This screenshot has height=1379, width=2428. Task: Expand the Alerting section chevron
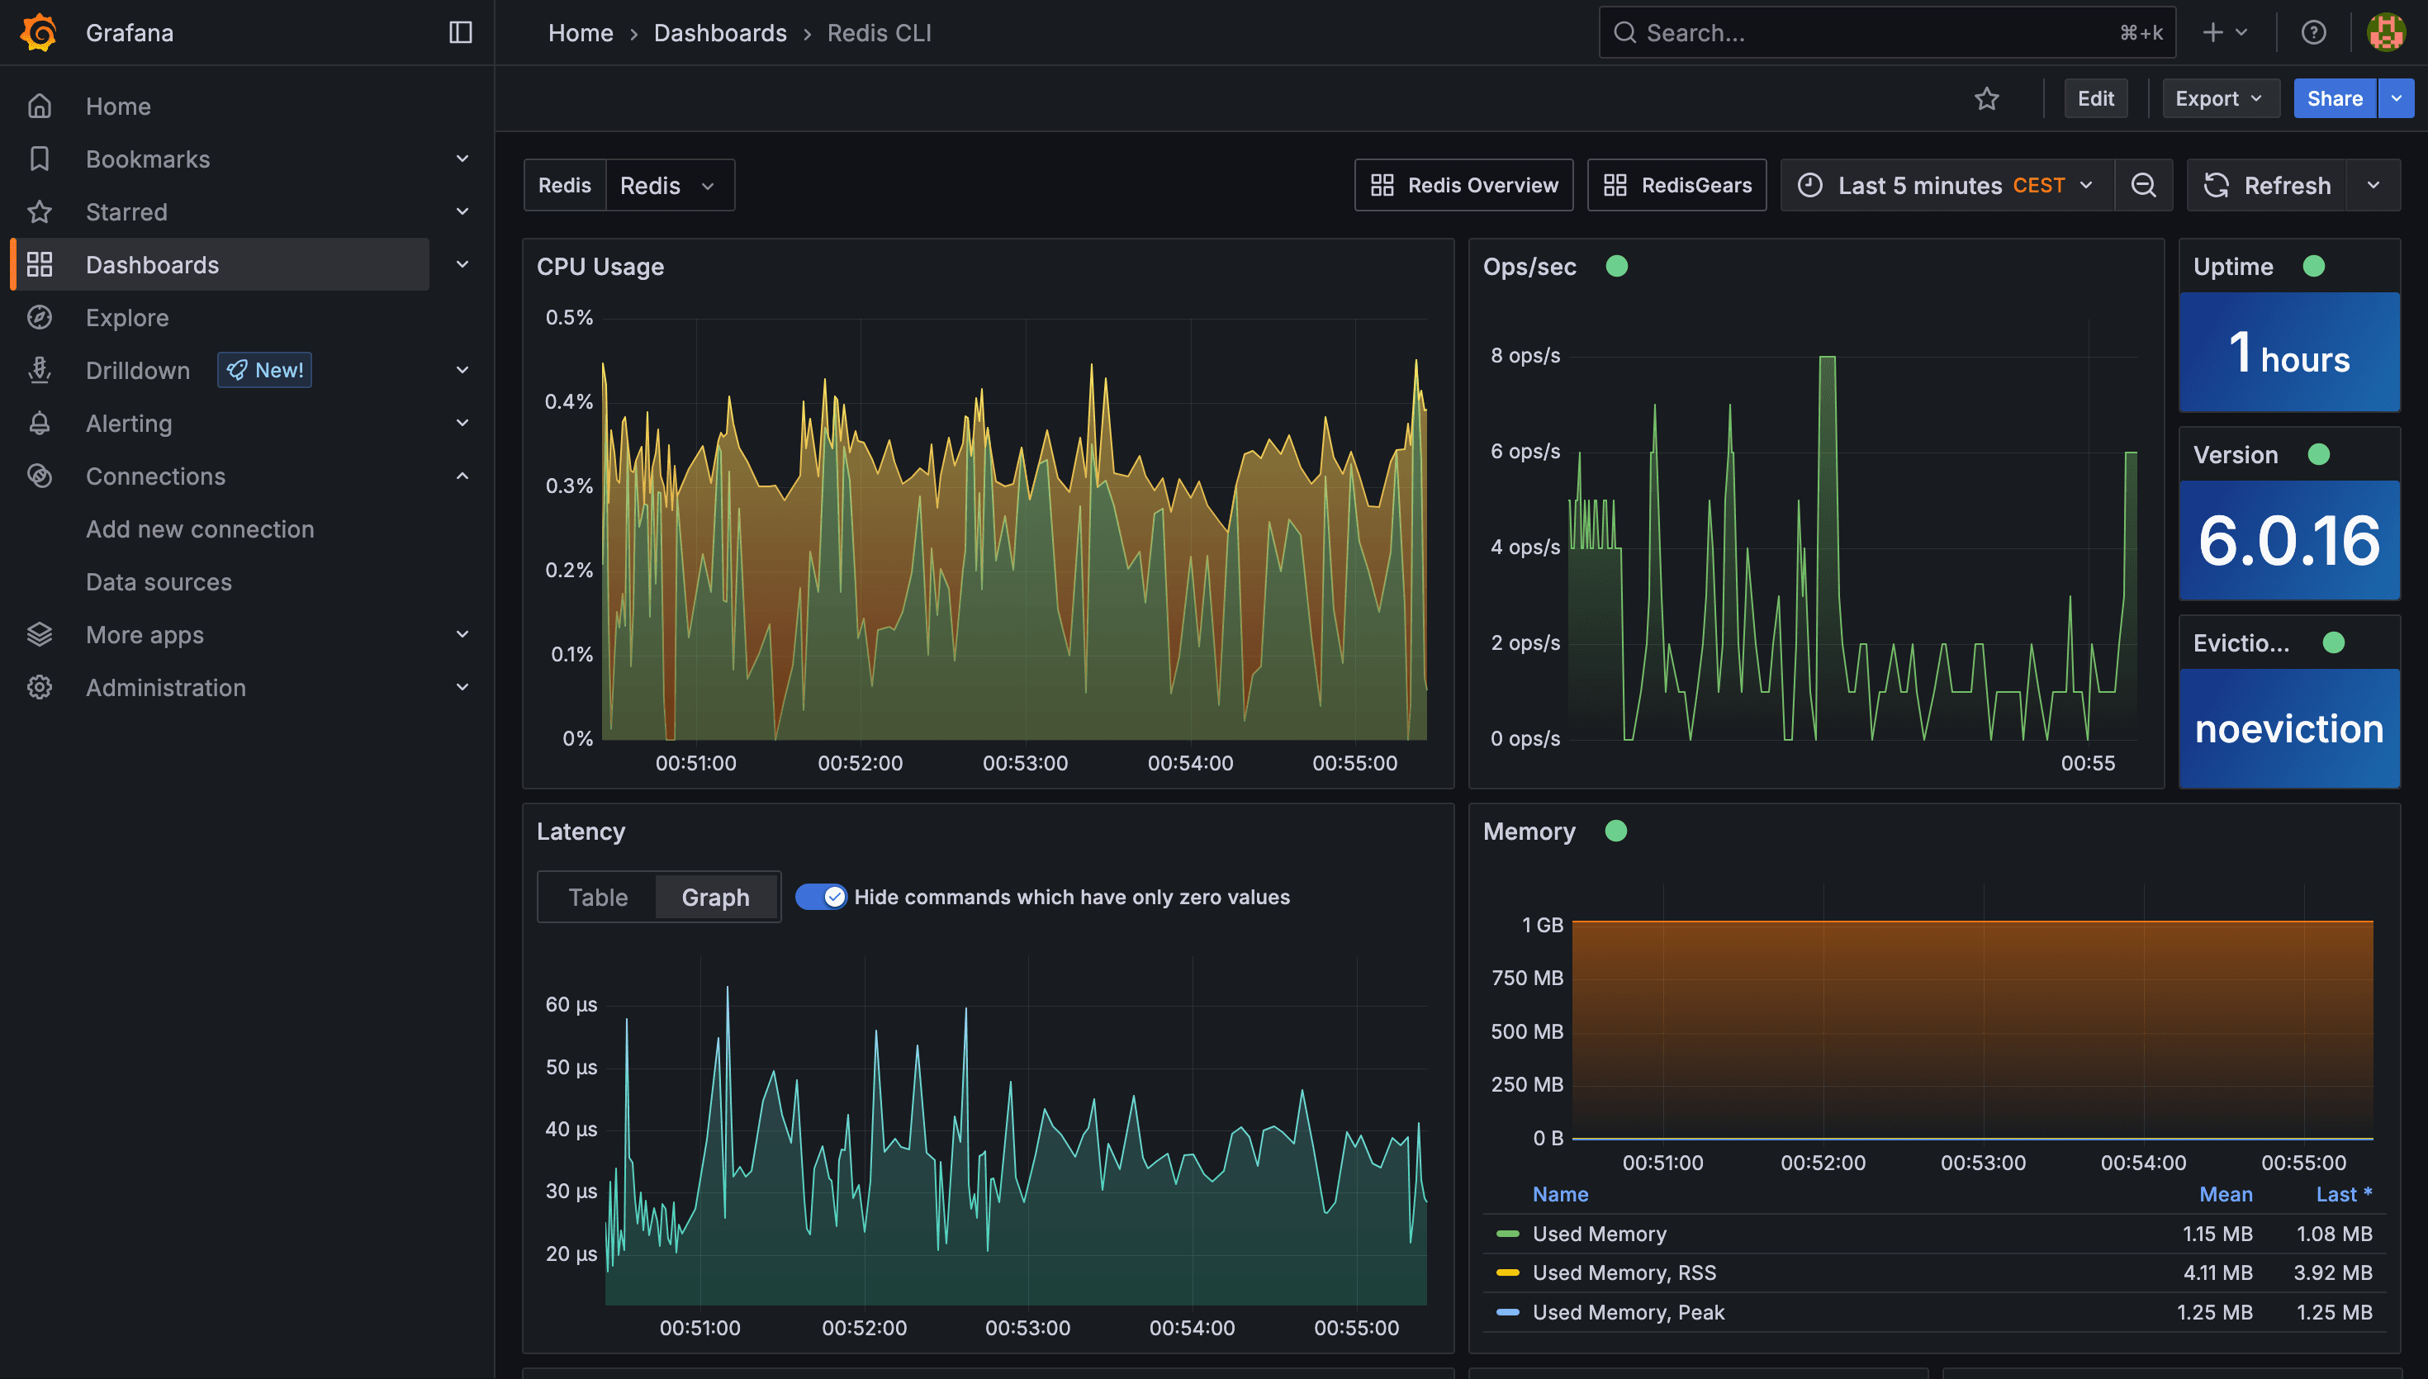click(x=462, y=424)
